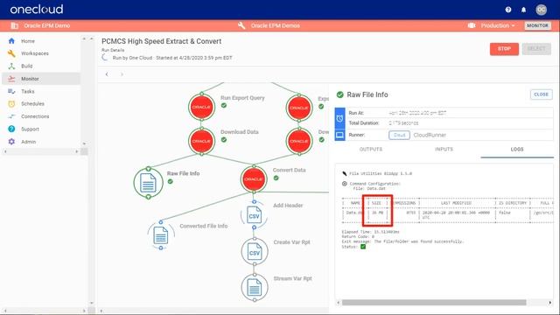Viewport: 560px width, 315px height.
Task: Select the Add Header CSV node
Action: (254, 216)
